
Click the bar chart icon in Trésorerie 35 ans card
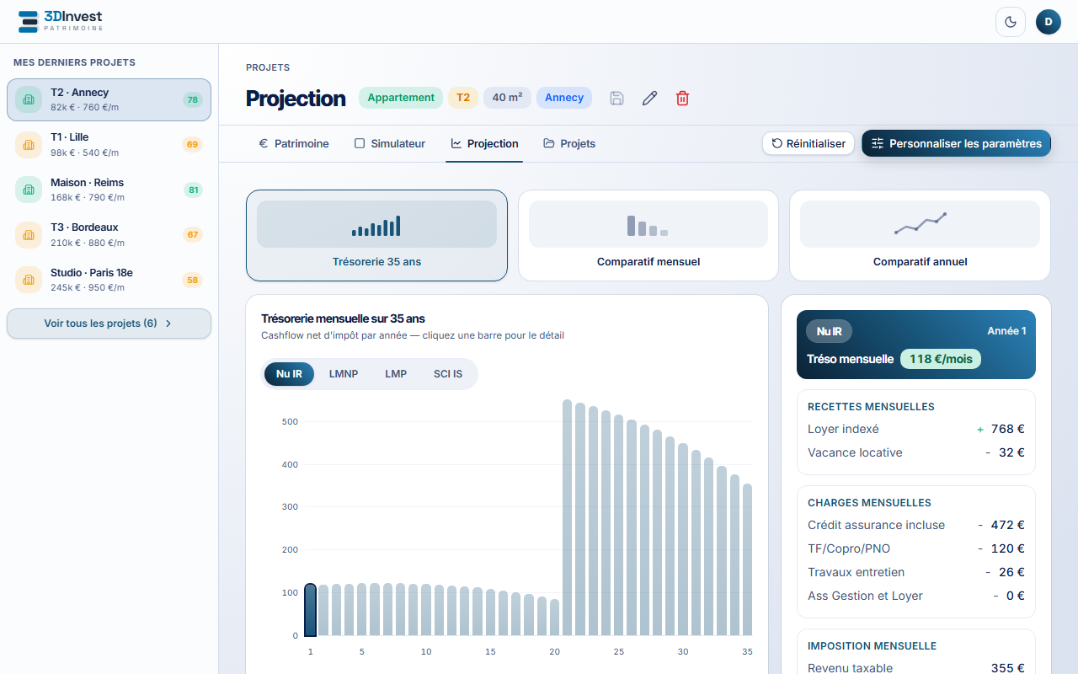[376, 226]
